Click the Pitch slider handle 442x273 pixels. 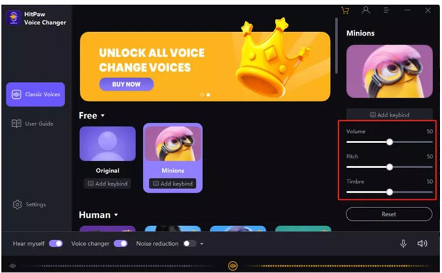[x=390, y=167]
